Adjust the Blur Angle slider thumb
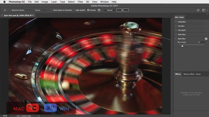This screenshot has width=209, height=117. point(182,46)
